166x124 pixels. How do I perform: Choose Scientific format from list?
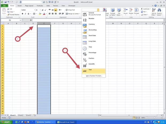coord(94,65)
